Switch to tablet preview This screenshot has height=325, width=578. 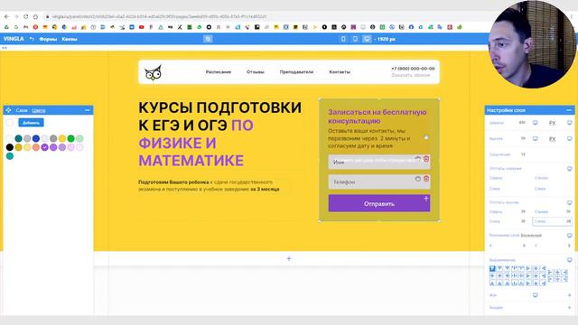tap(355, 39)
